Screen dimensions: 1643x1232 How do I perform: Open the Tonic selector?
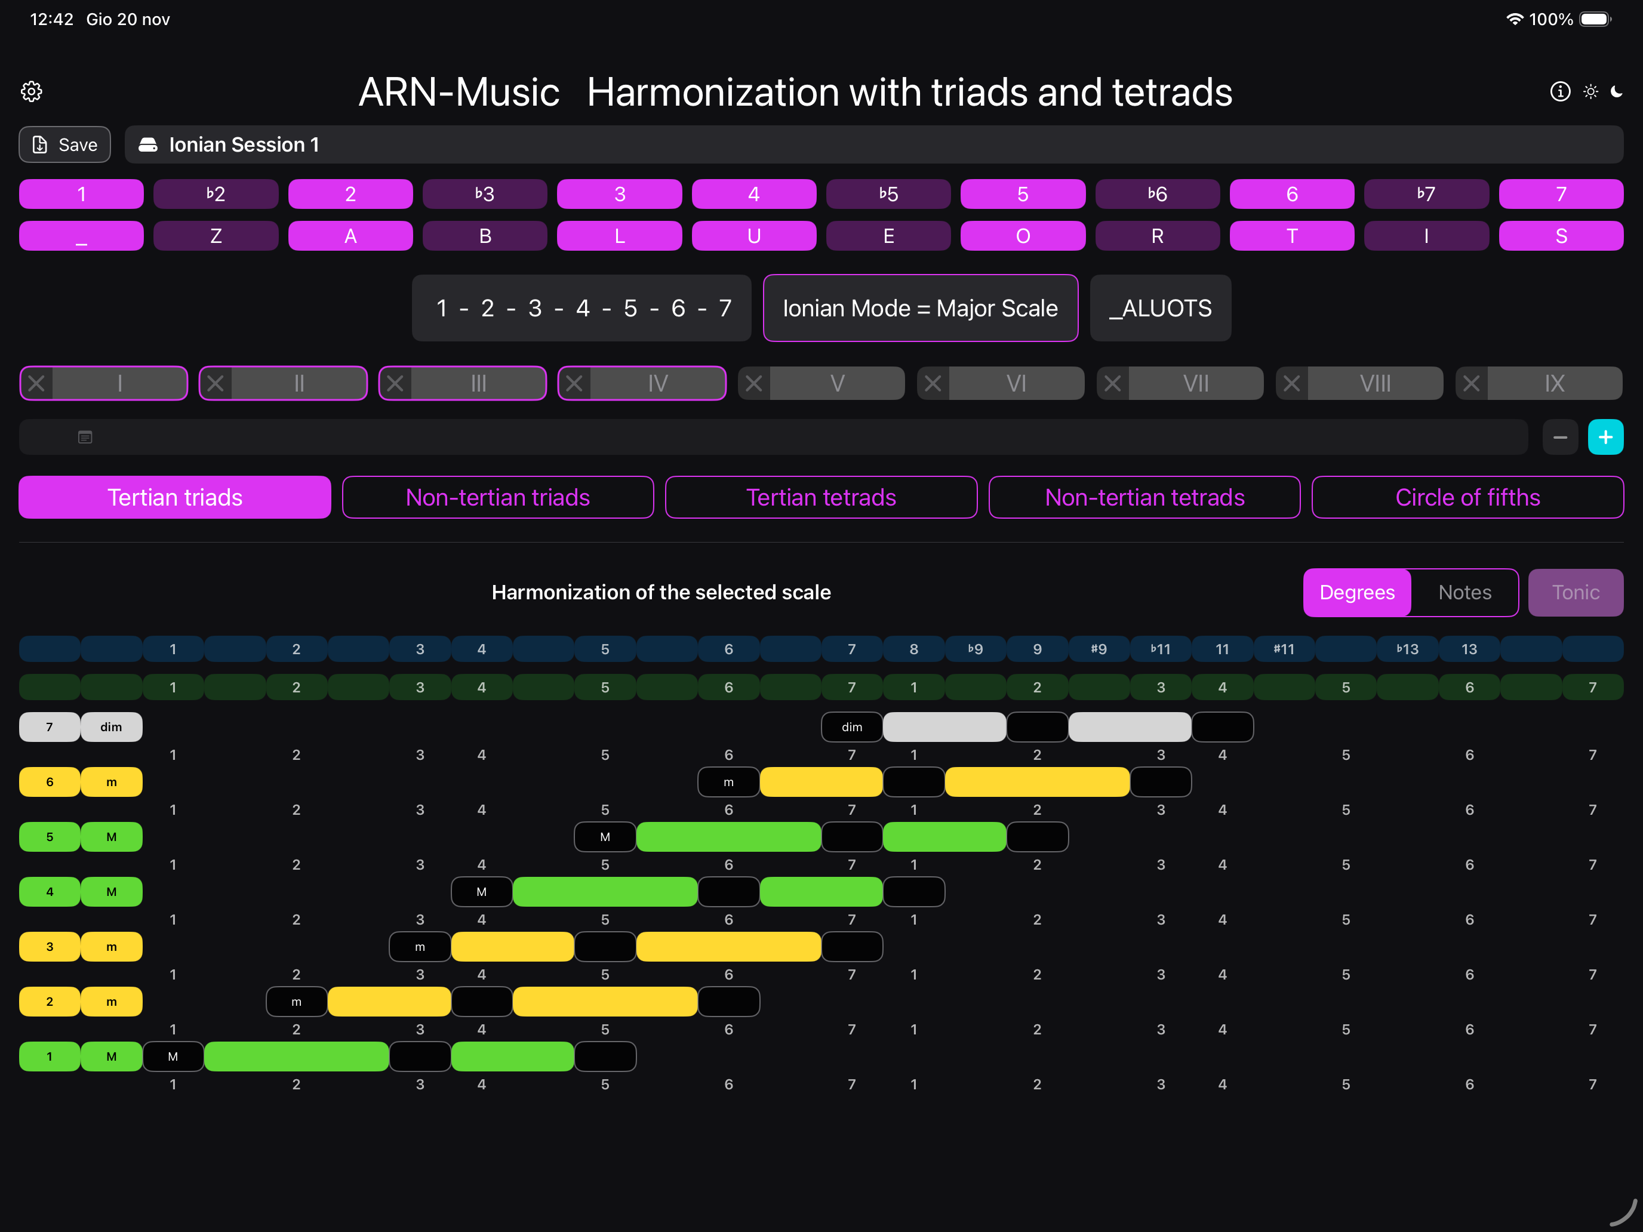tap(1575, 593)
